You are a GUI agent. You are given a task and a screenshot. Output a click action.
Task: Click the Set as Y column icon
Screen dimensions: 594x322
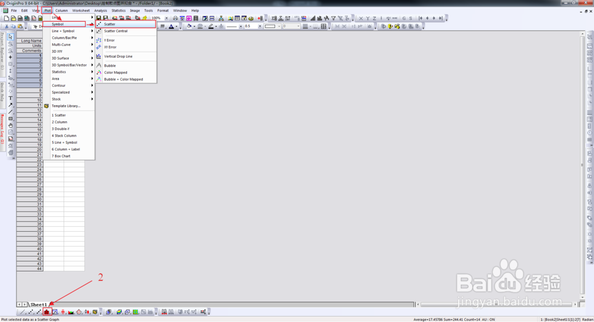click(368, 18)
